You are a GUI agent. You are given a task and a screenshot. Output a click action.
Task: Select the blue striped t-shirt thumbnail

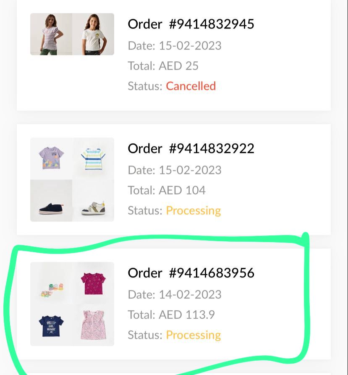[x=93, y=158]
